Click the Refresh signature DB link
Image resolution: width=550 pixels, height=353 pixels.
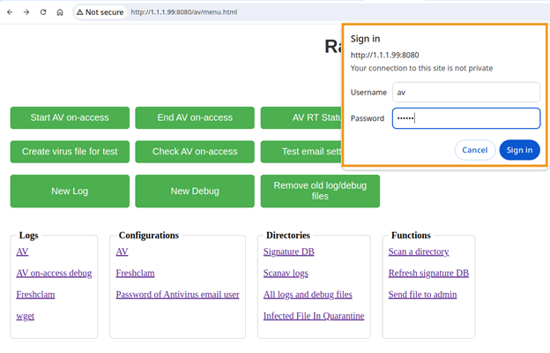[428, 273]
